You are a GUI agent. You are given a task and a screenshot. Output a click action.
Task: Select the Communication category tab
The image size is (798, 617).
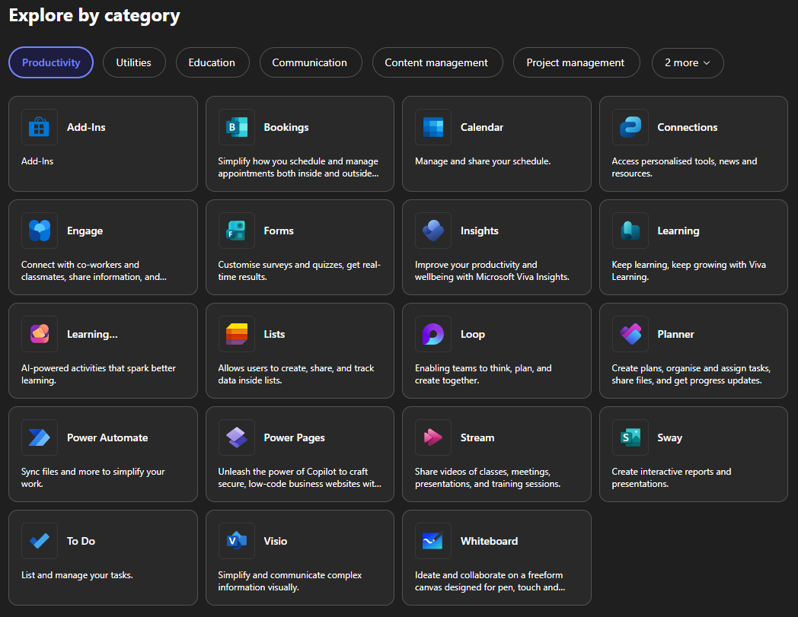click(x=310, y=62)
